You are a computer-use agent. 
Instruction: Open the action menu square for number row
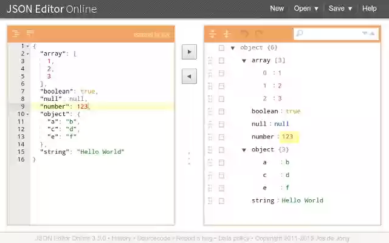221,137
